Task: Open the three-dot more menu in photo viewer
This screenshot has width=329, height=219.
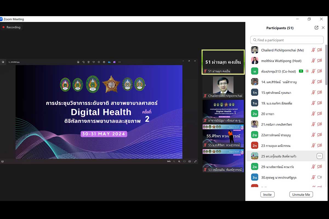Action: tap(120, 62)
